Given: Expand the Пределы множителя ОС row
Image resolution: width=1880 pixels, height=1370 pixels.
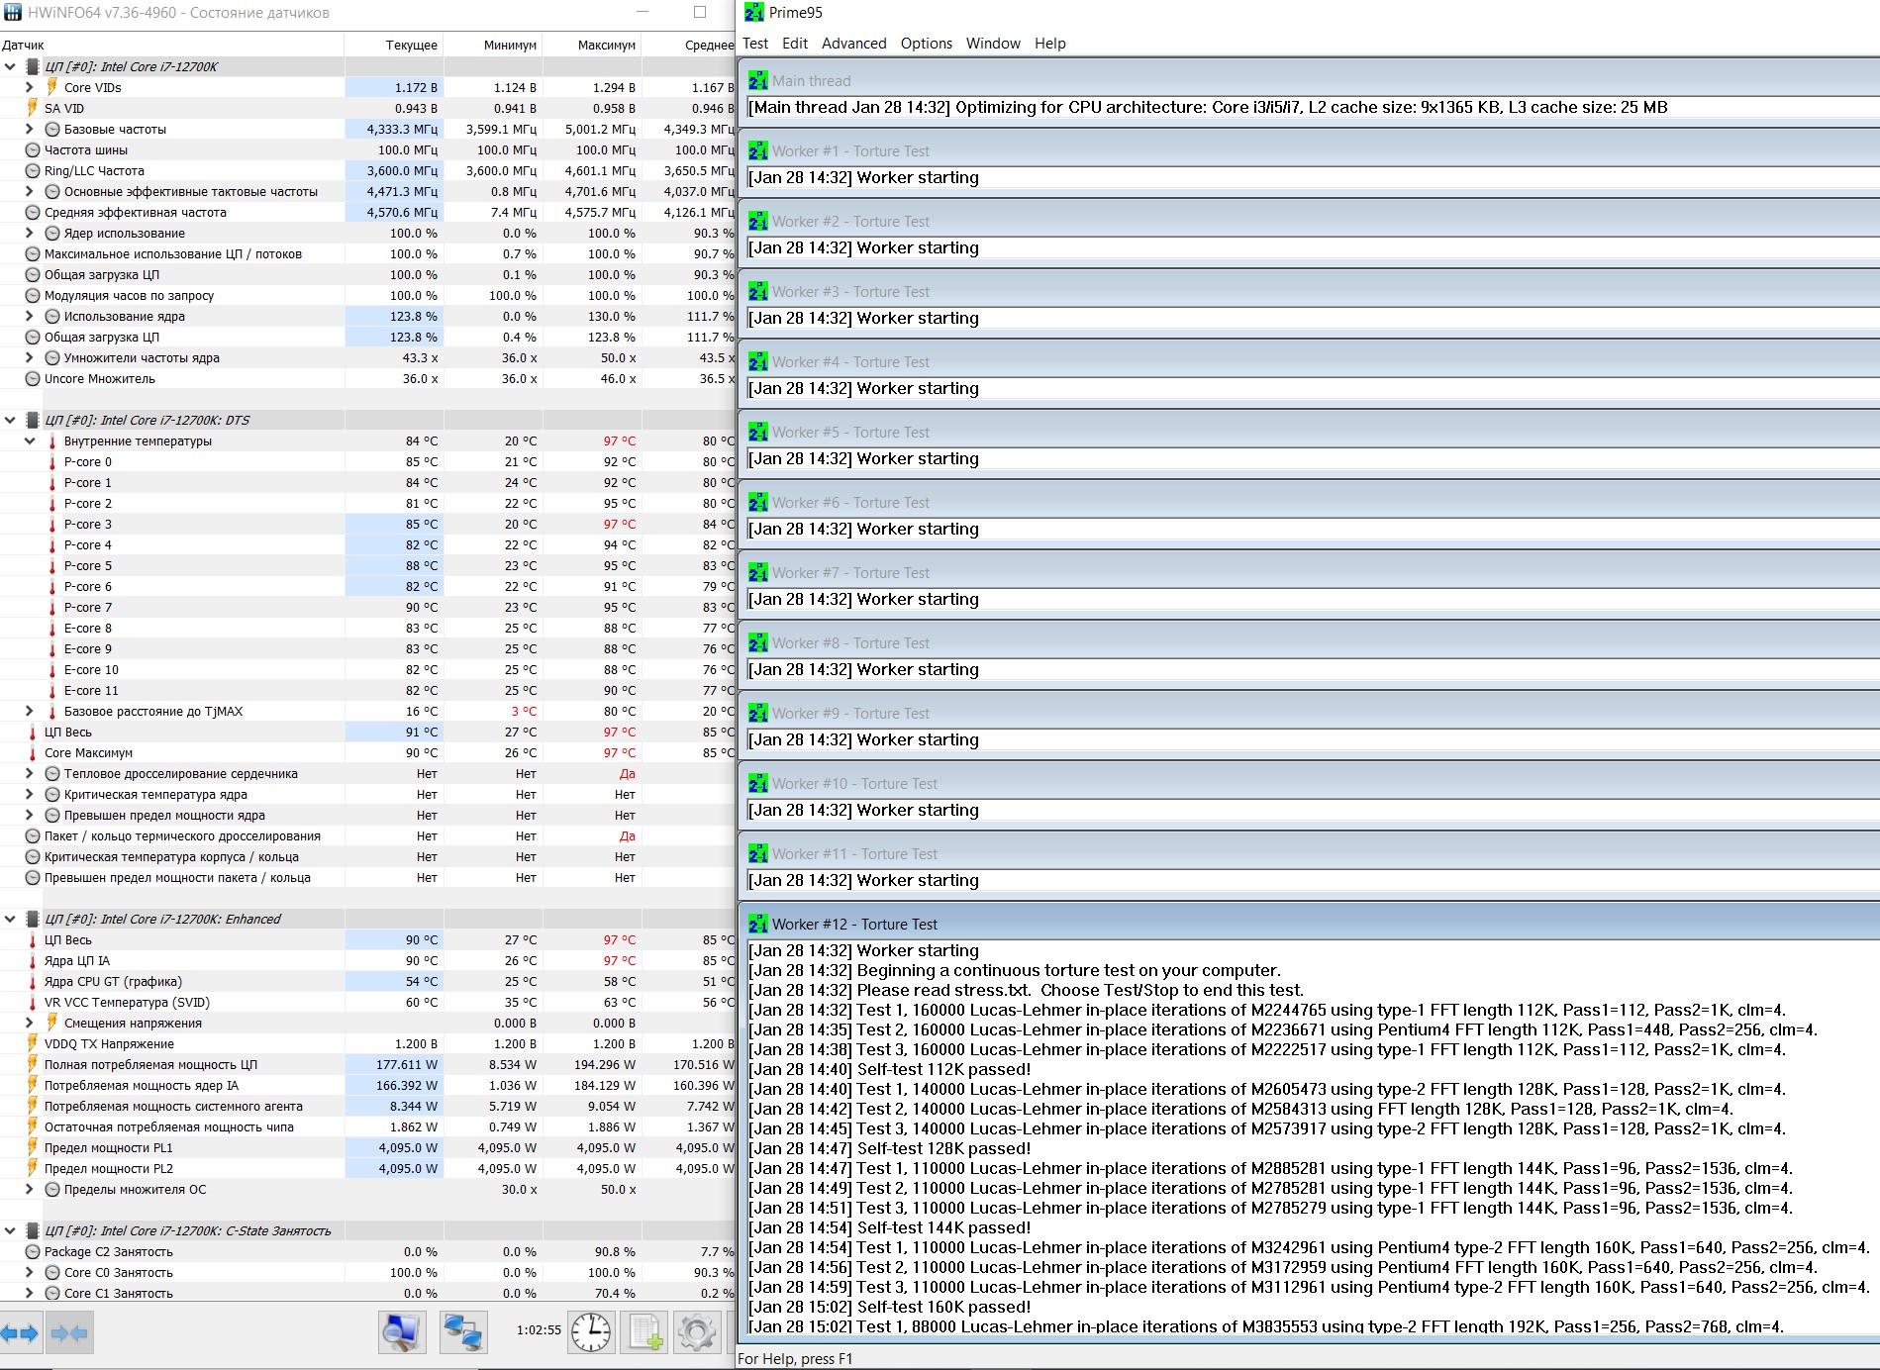Looking at the screenshot, I should [30, 1190].
